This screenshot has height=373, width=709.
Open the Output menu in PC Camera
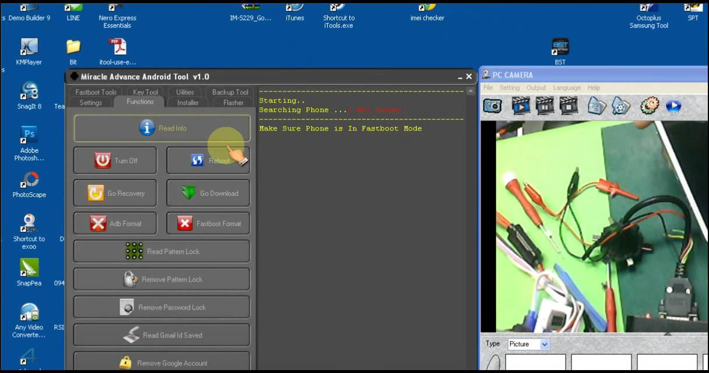tap(536, 87)
